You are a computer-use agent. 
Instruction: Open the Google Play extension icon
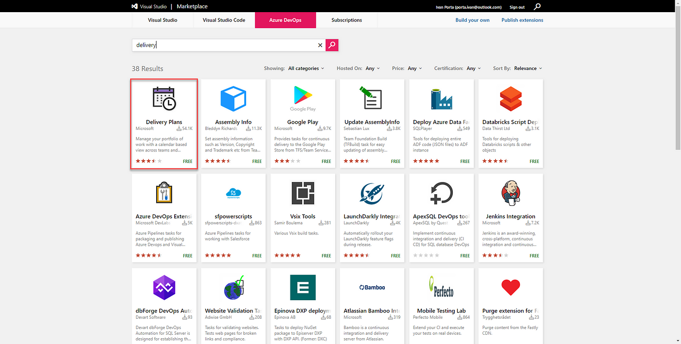pyautogui.click(x=303, y=99)
